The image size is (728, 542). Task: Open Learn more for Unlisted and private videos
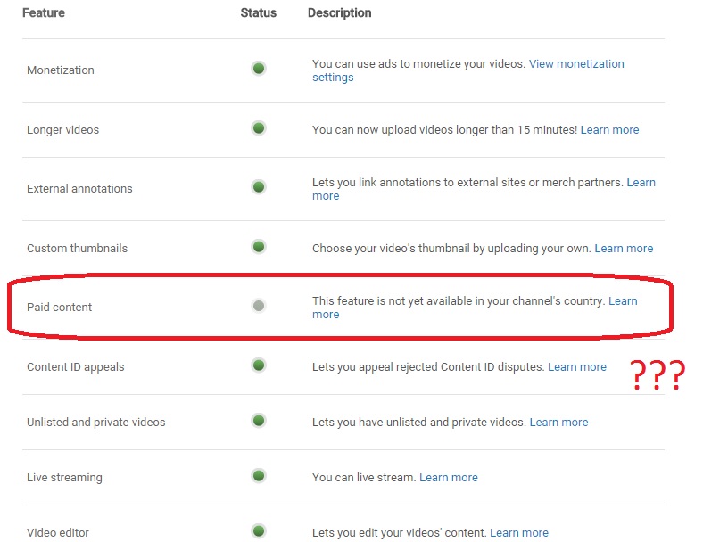558,423
